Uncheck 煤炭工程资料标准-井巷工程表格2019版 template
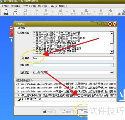 tap(34, 33)
